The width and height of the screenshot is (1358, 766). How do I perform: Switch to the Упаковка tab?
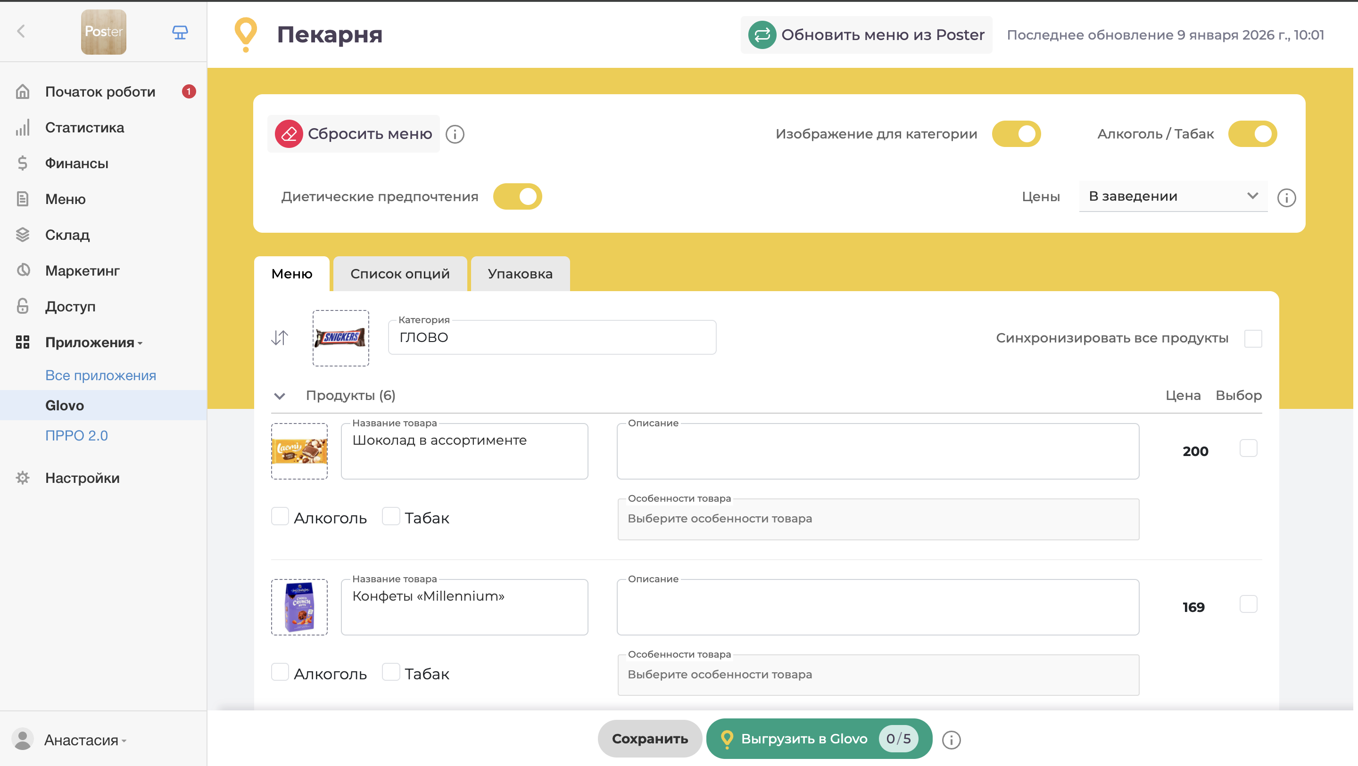tap(520, 274)
